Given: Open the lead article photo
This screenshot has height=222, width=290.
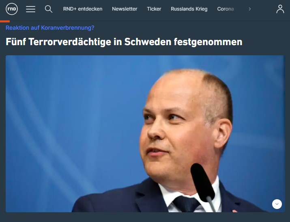Looking at the screenshot, I should click(x=145, y=133).
